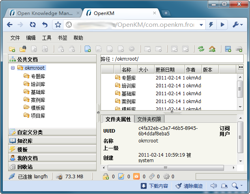Click the browser back arrow
This screenshot has width=250, height=194.
[x=9, y=25]
